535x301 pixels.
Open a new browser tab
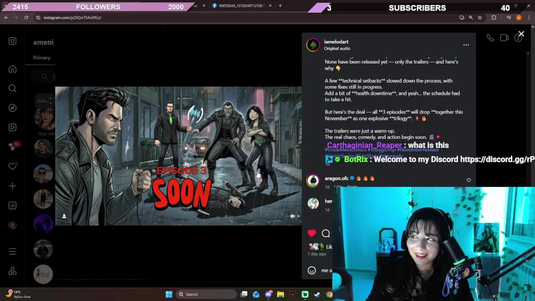click(280, 6)
